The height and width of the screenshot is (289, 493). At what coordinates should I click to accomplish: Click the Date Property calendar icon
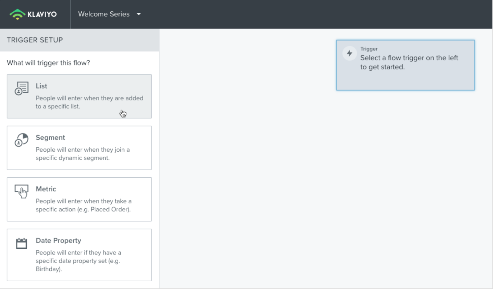point(22,243)
